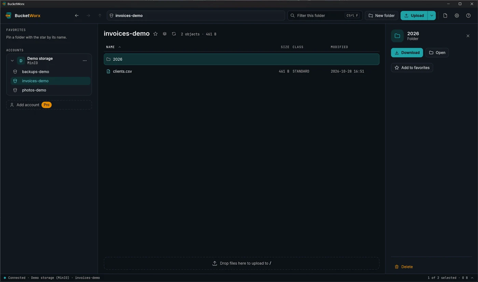Viewport: 478px width, 282px height.
Task: Open help with the question mark icon
Action: pyautogui.click(x=468, y=16)
